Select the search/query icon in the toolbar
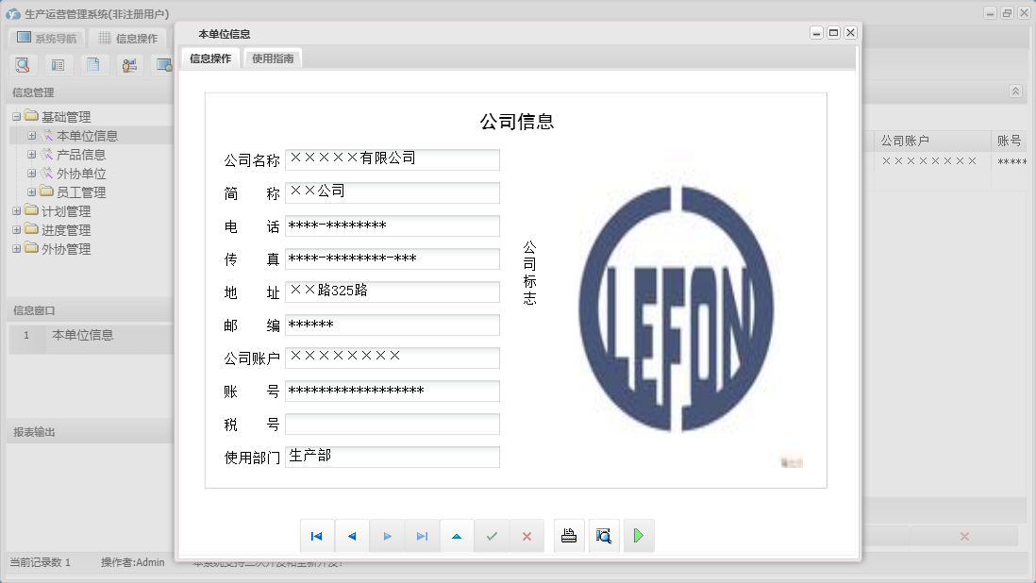 click(x=23, y=64)
